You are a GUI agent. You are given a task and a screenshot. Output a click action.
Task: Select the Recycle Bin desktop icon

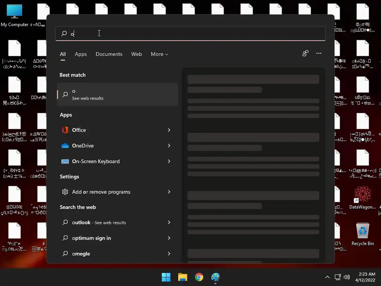(362, 234)
